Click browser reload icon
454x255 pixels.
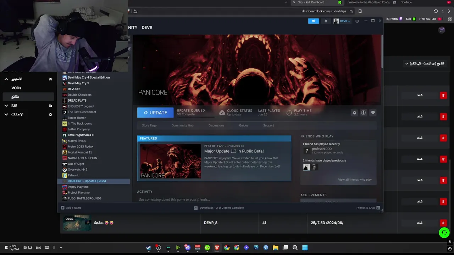[x=436, y=11]
